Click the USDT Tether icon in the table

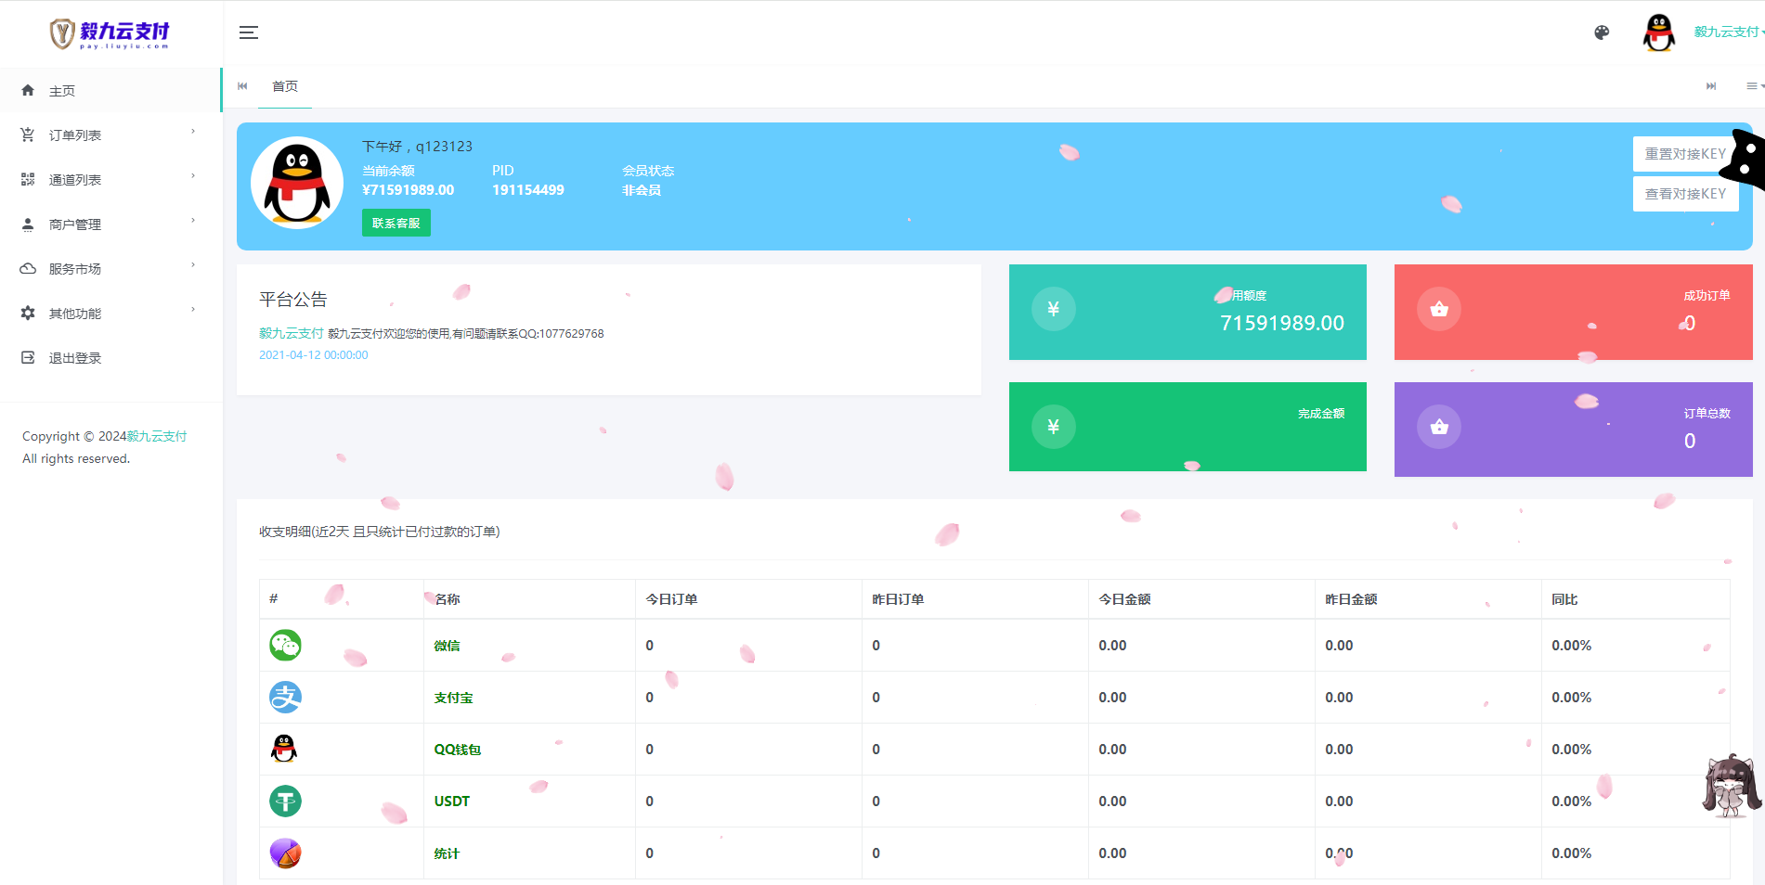pyautogui.click(x=285, y=801)
